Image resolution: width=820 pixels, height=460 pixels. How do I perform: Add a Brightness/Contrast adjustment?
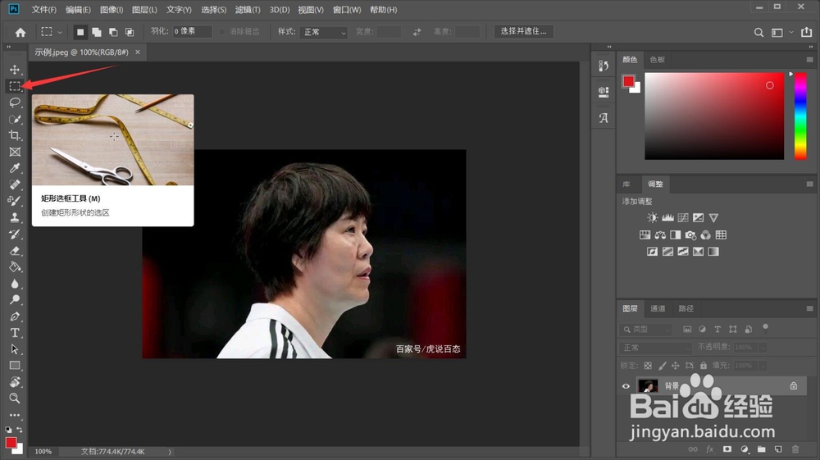(x=652, y=217)
